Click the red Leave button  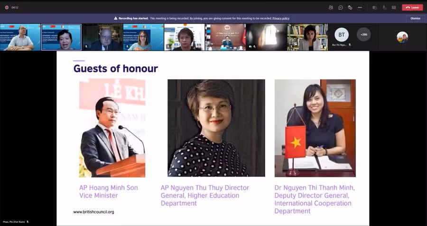pos(412,8)
